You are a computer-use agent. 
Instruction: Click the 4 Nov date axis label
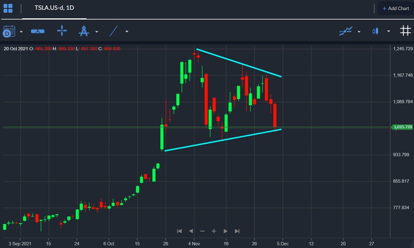[x=194, y=244]
